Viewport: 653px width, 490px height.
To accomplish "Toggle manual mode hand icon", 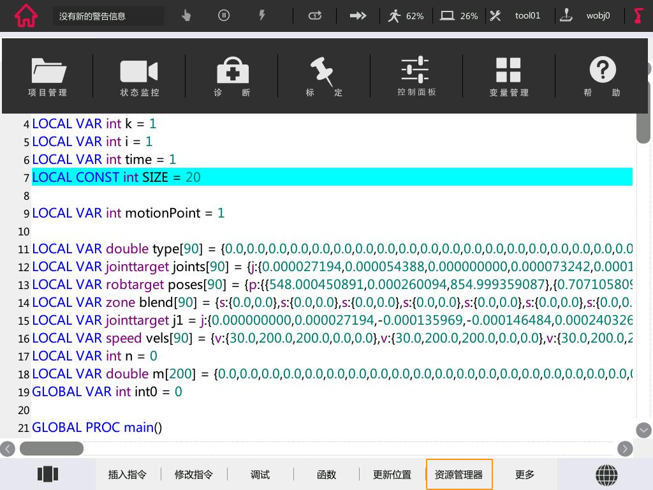I will [186, 15].
